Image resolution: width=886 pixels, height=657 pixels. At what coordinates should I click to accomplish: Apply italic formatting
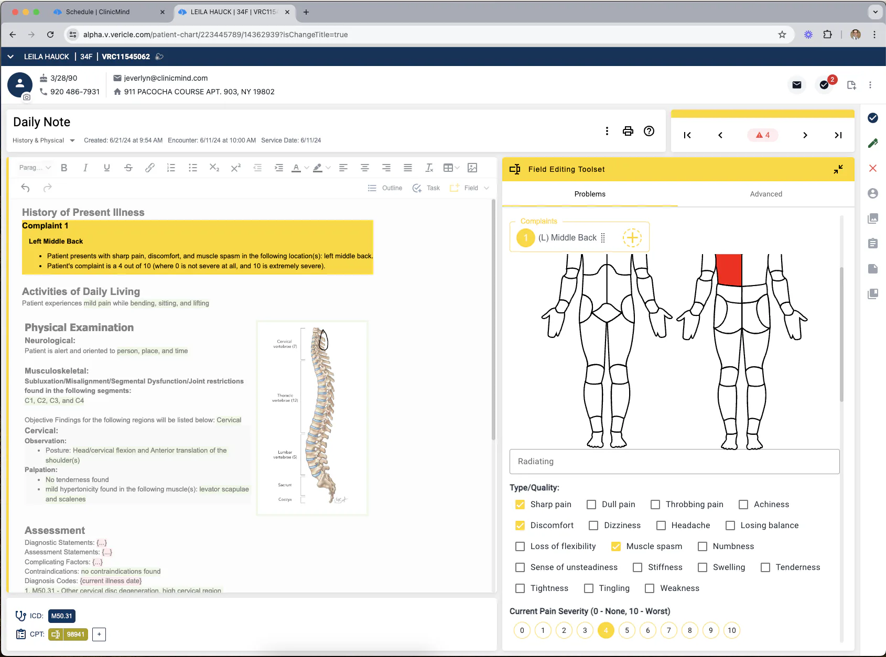(x=85, y=168)
